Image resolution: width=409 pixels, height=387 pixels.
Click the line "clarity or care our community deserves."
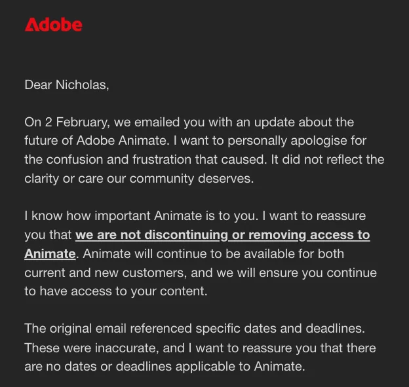139,179
